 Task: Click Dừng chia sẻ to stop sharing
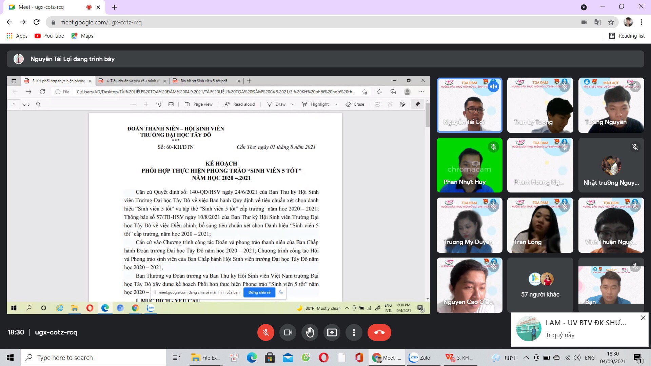[259, 292]
